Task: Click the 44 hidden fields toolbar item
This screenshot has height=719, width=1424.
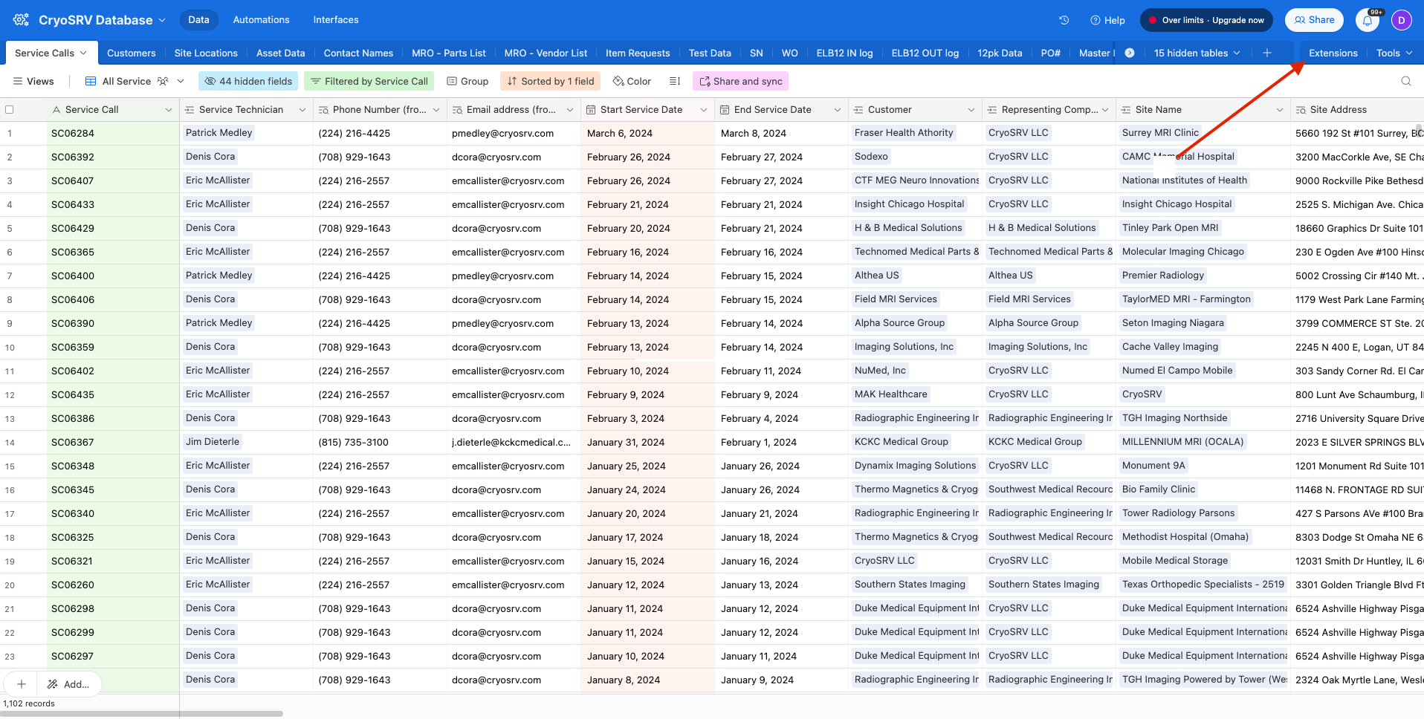Action: [247, 80]
